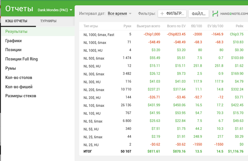Image resolution: width=248 pixels, height=161 pixels.
Task: Sort by the Выиграл всего column header
Action: (148, 26)
